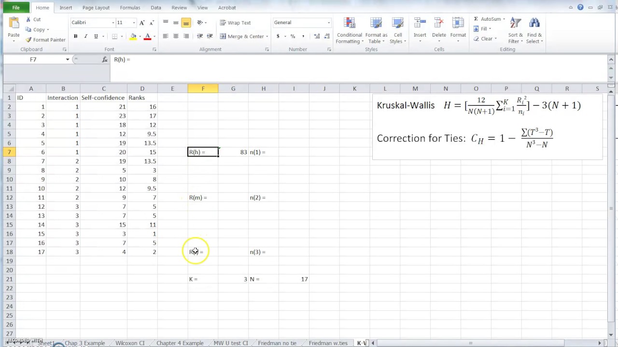Open the Friedman no tie sheet
618x347 pixels.
pos(277,343)
